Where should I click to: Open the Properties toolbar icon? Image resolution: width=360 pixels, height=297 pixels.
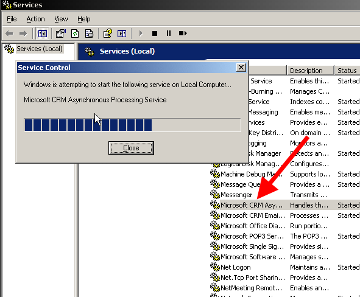pyautogui.click(x=61, y=33)
